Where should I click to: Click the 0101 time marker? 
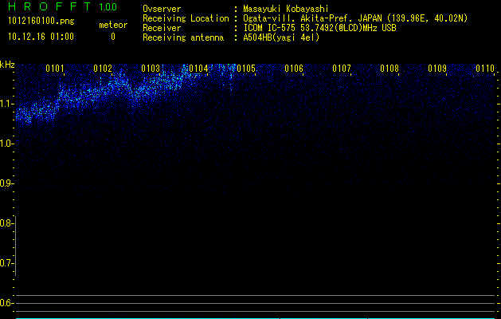[x=55, y=69]
